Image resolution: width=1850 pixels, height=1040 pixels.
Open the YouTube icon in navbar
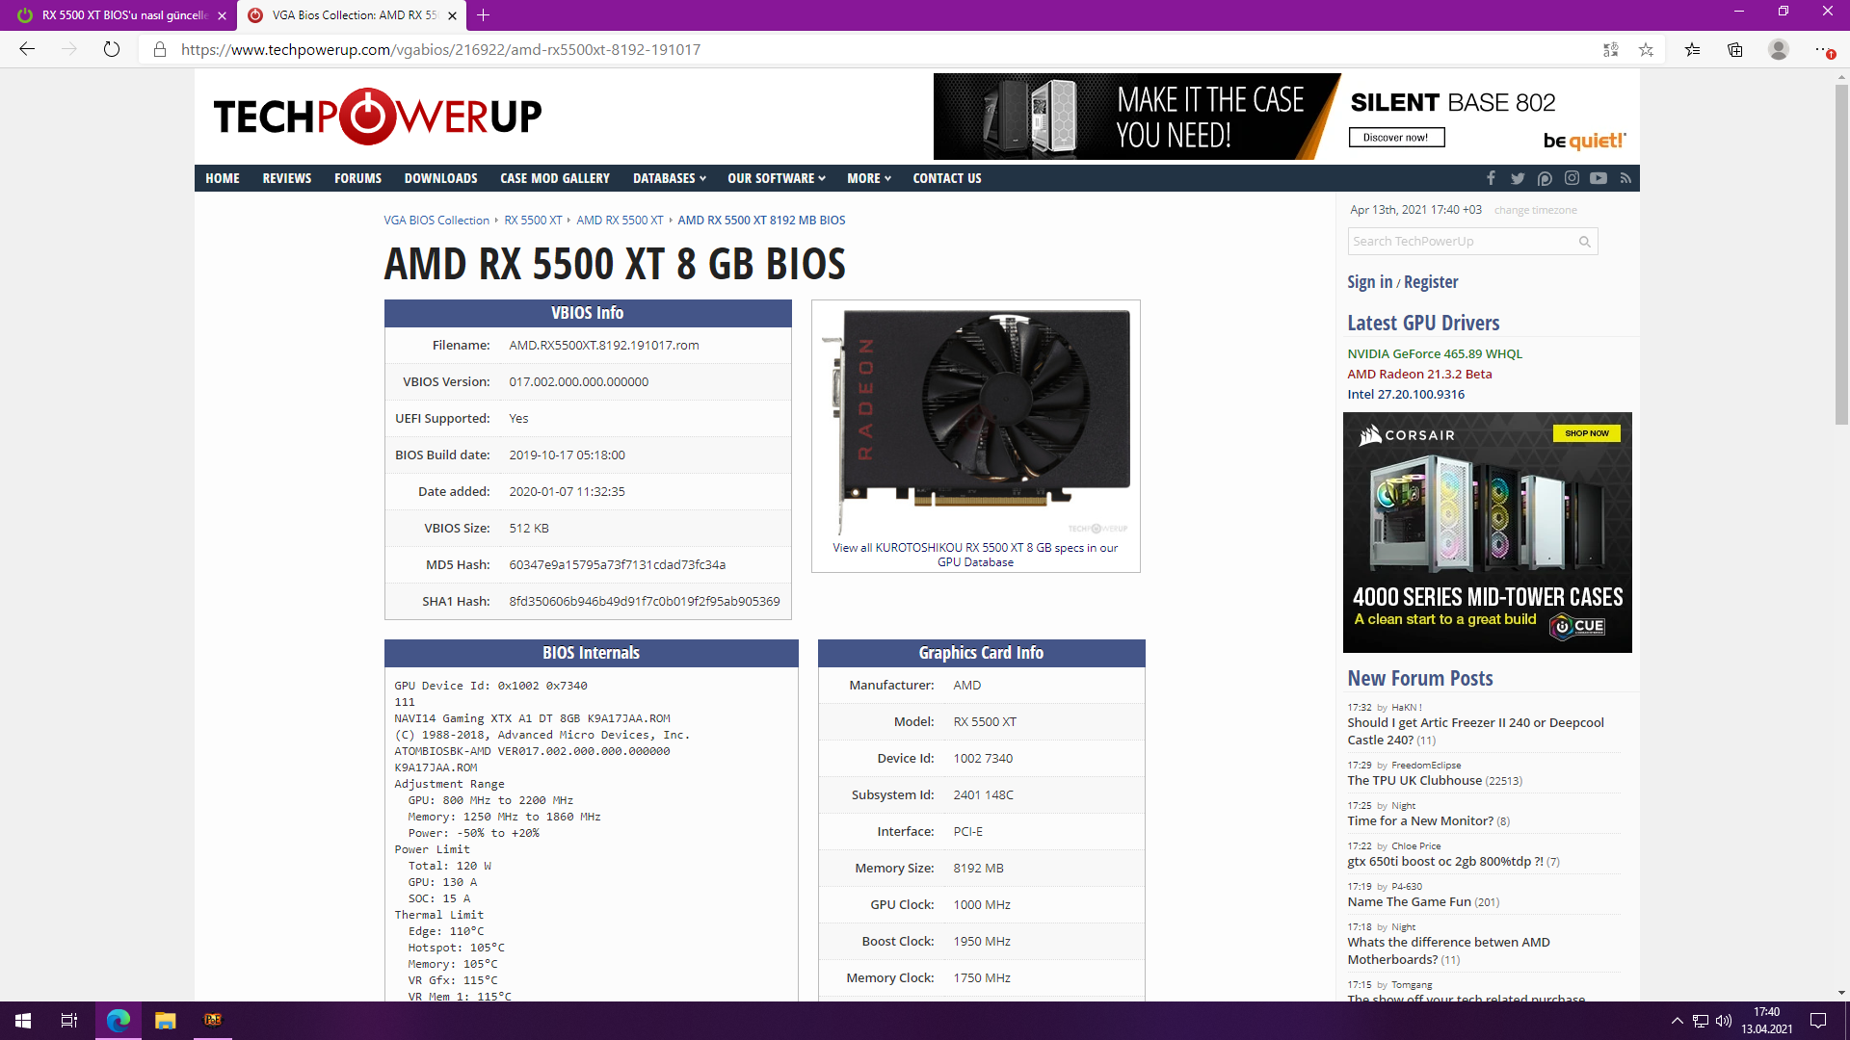[x=1599, y=178]
